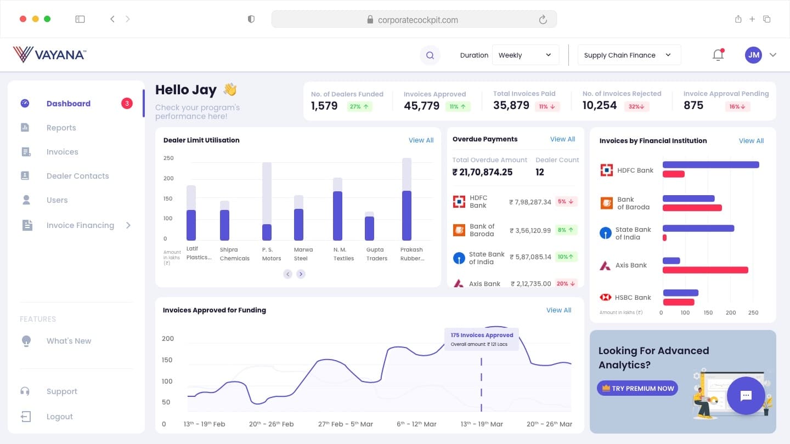Click the Logout link
This screenshot has height=444, width=790.
click(x=60, y=417)
